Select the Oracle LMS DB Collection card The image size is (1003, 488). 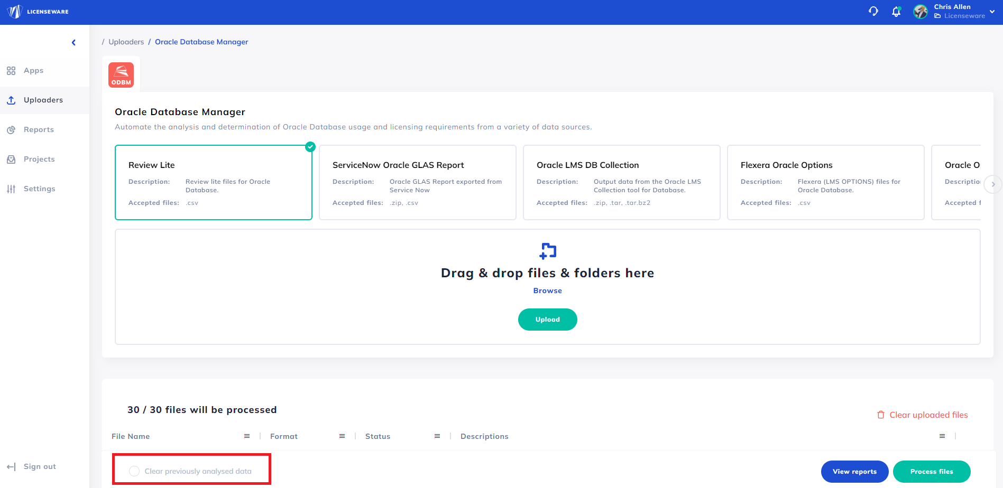[622, 182]
